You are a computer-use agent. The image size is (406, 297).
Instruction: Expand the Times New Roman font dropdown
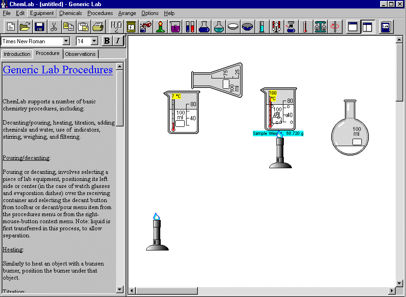(x=66, y=41)
